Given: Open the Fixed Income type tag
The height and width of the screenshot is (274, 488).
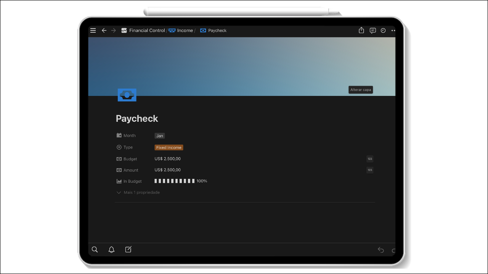Looking at the screenshot, I should coord(169,148).
